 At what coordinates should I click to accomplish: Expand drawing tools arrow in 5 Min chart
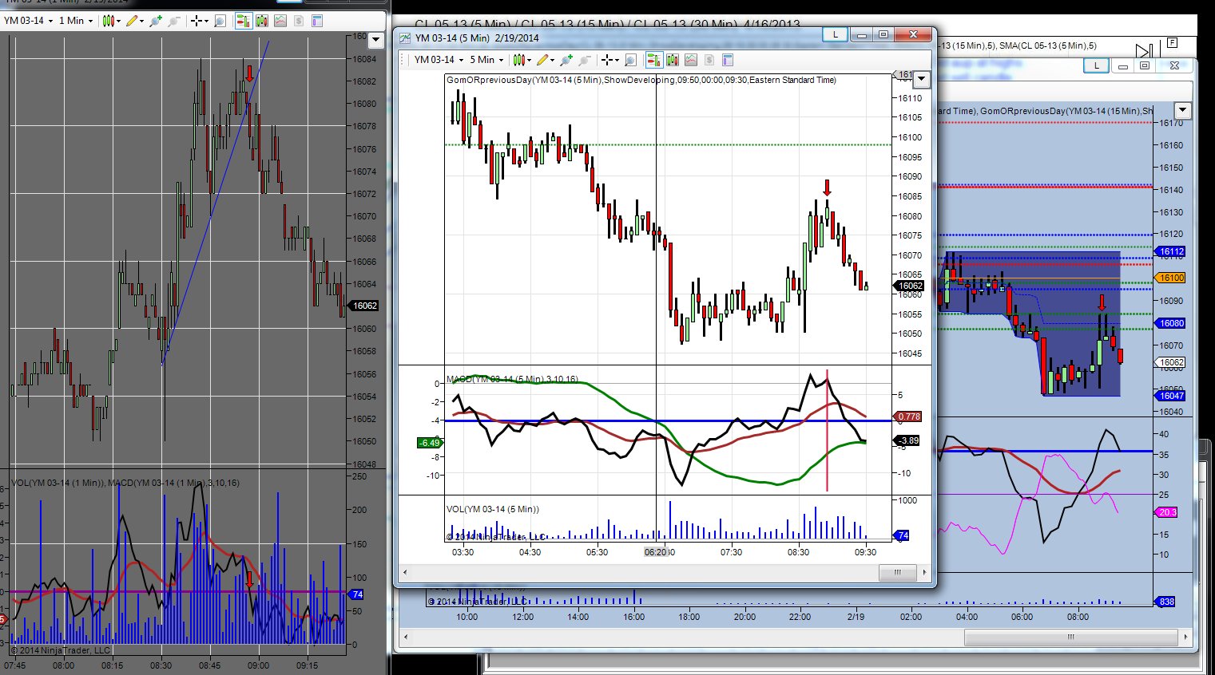click(x=553, y=60)
